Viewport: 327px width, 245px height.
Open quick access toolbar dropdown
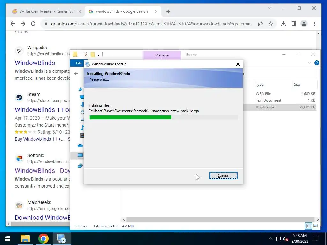click(98, 55)
